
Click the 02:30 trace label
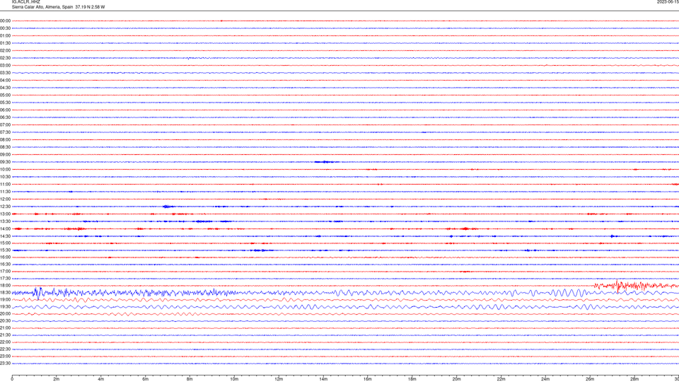click(5, 58)
